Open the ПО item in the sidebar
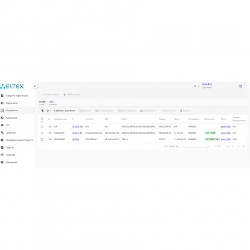Screen dimensions: 250x250 point(7,125)
